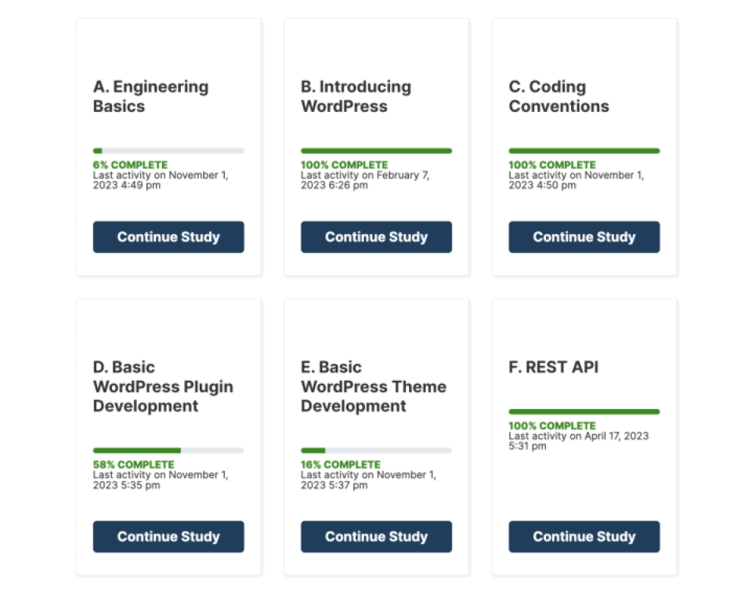Continue study for C. Coding Conventions
The image size is (752, 591).
pos(584,237)
